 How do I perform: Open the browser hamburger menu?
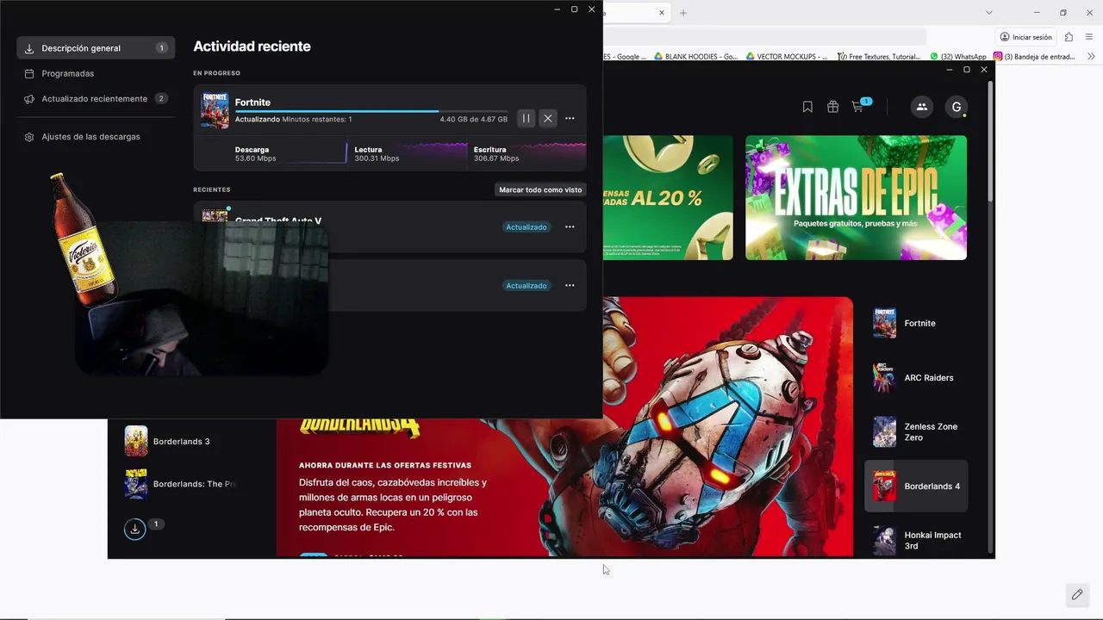[x=1089, y=37]
